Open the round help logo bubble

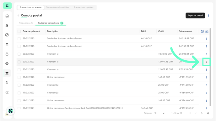click(x=10, y=111)
